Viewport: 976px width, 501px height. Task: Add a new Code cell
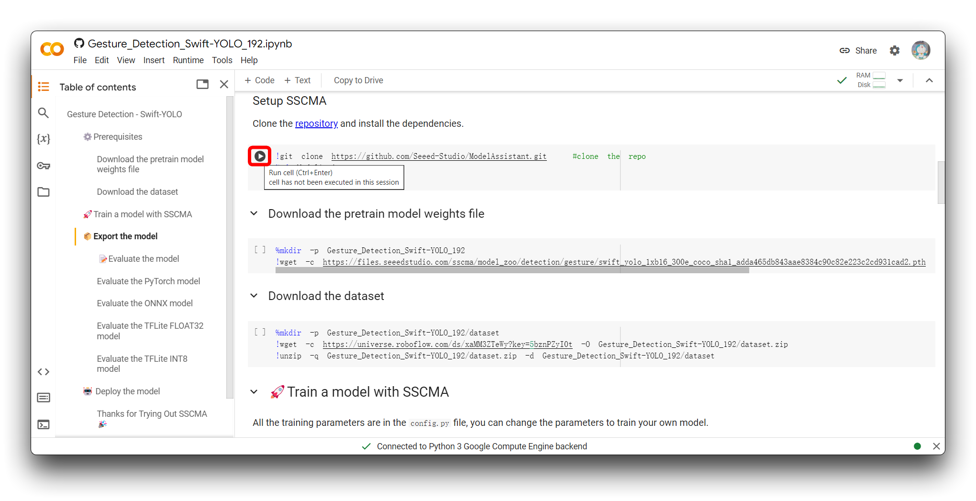click(x=259, y=80)
